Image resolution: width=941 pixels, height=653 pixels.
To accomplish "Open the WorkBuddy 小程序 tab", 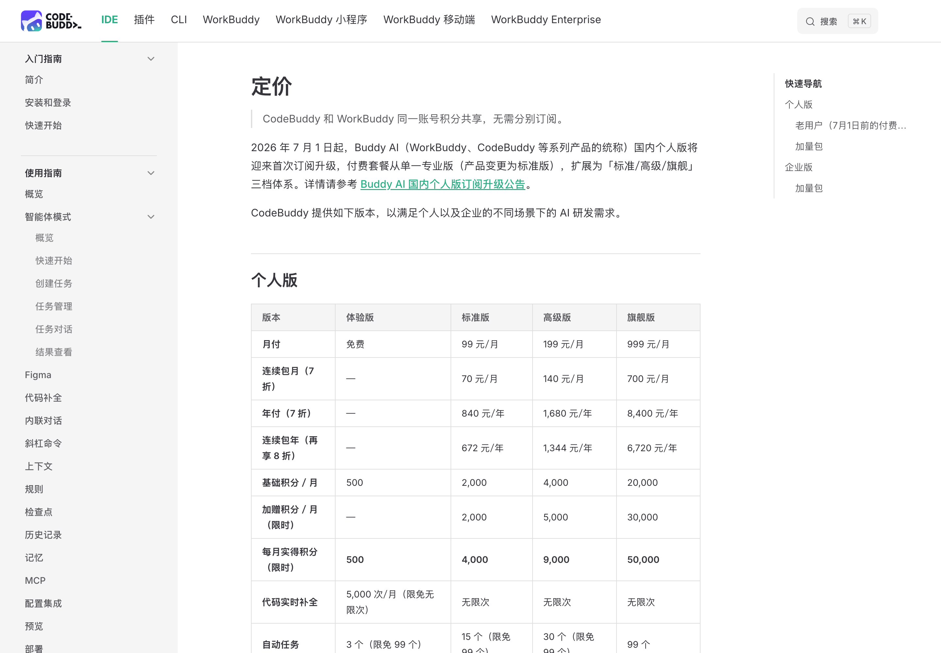I will click(x=321, y=20).
